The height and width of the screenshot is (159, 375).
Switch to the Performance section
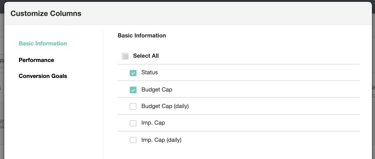(36, 60)
